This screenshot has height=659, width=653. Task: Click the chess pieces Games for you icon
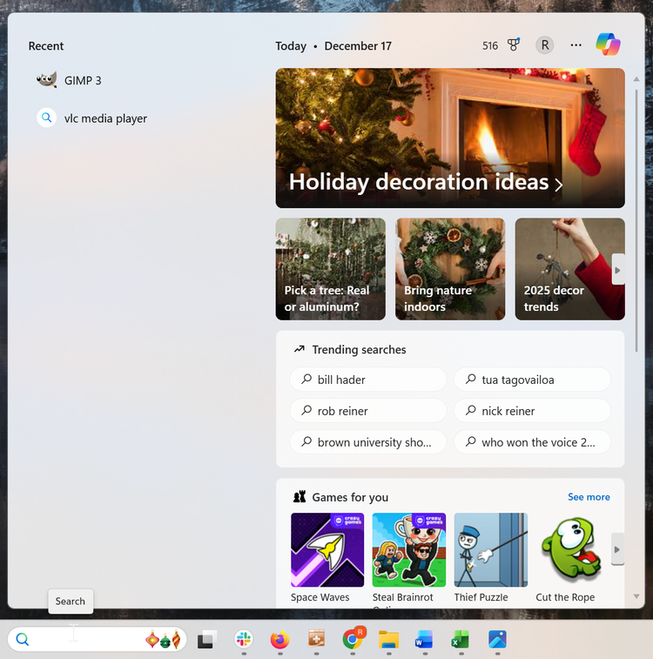tap(300, 497)
